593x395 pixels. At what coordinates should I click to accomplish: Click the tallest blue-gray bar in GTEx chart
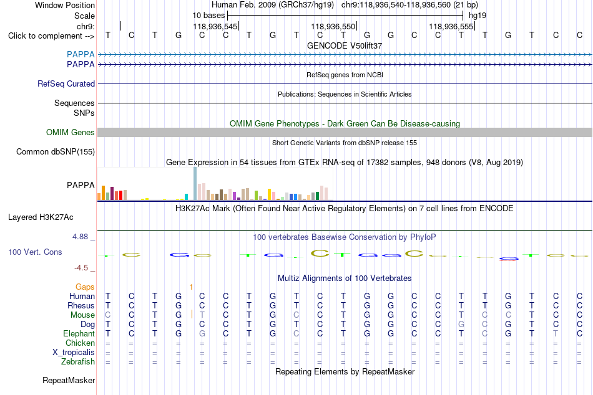(x=195, y=184)
